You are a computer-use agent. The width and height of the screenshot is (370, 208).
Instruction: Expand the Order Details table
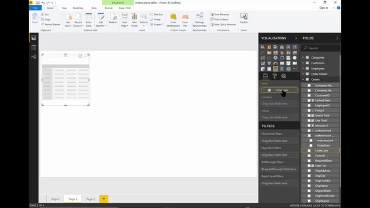click(x=303, y=74)
